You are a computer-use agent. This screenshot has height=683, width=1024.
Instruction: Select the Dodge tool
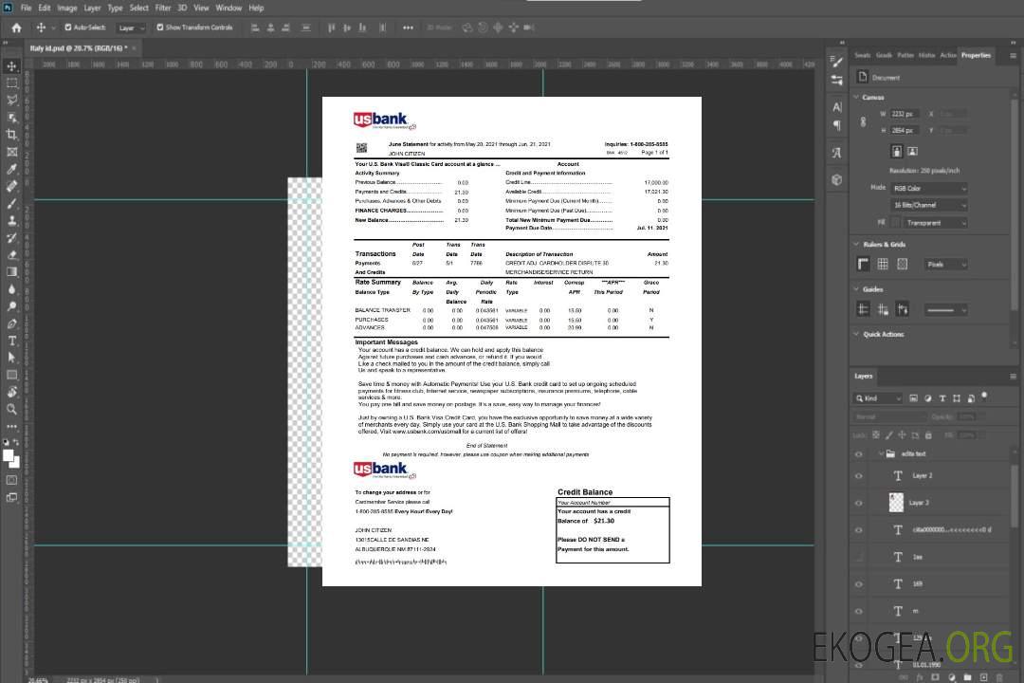coord(11,306)
